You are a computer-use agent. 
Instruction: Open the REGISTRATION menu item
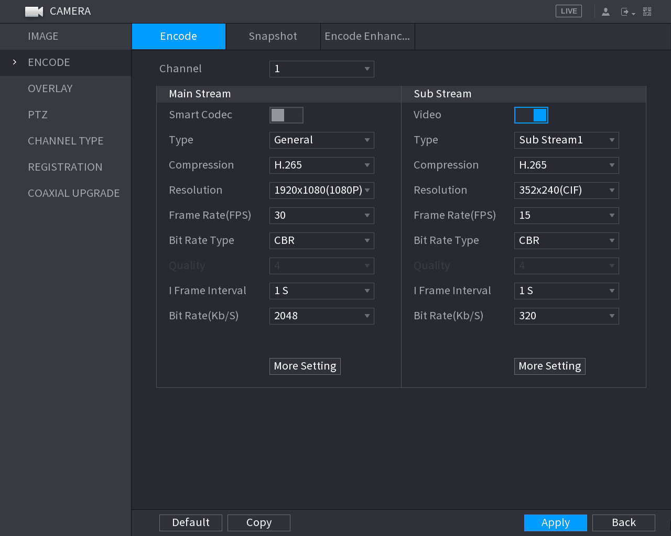click(66, 167)
